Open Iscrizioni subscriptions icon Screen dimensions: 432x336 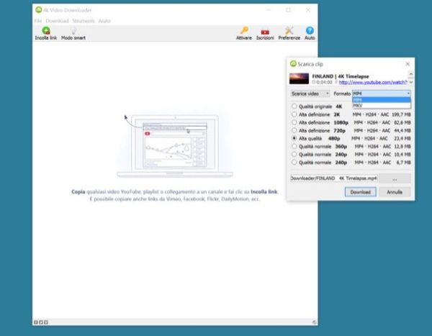[x=266, y=31]
